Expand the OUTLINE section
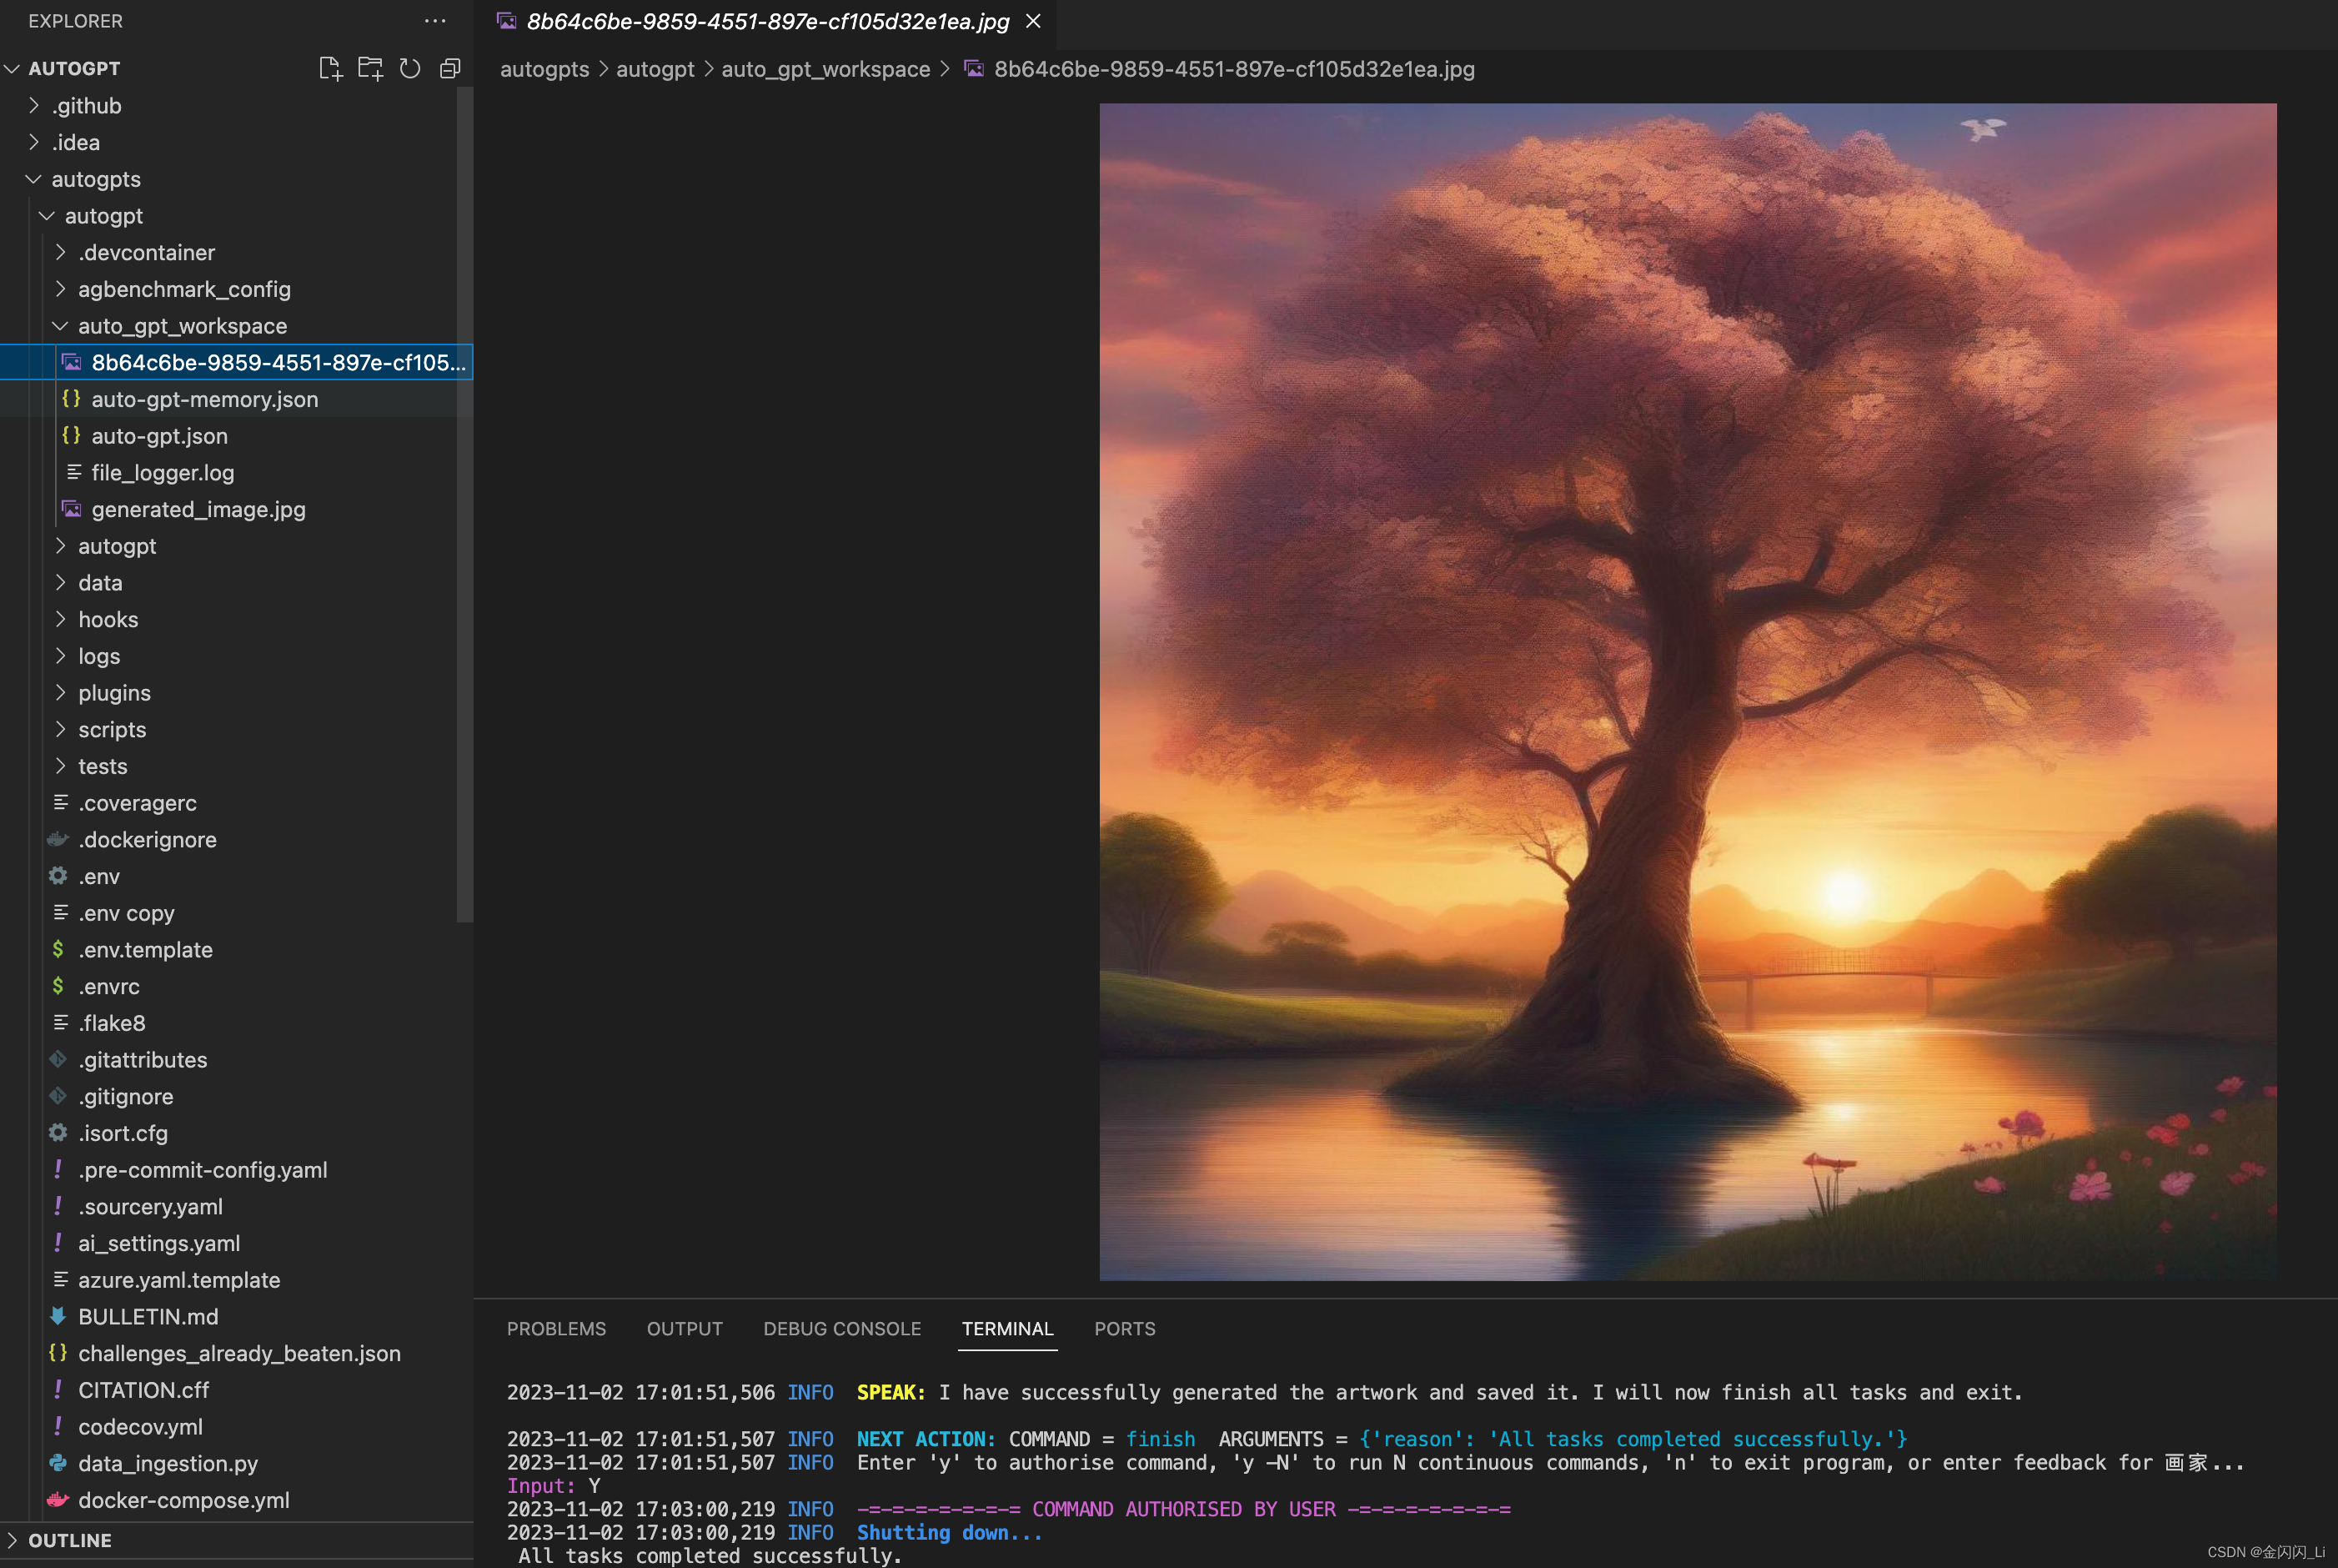The width and height of the screenshot is (2338, 1568). 70,1540
